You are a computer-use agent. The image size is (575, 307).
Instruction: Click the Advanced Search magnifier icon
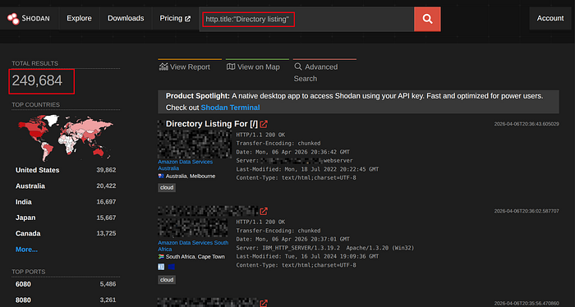pos(298,66)
